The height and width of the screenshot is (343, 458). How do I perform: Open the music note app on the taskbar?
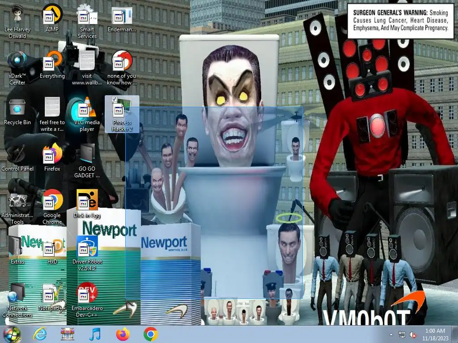pos(95,334)
